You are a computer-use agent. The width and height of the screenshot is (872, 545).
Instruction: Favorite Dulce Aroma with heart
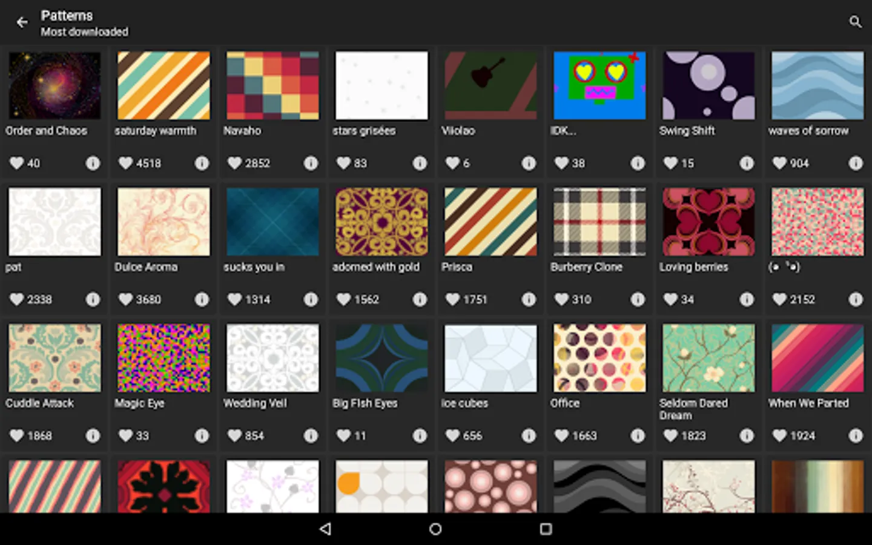(126, 299)
